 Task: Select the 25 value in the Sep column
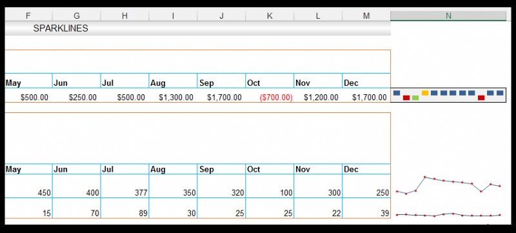coord(221,208)
